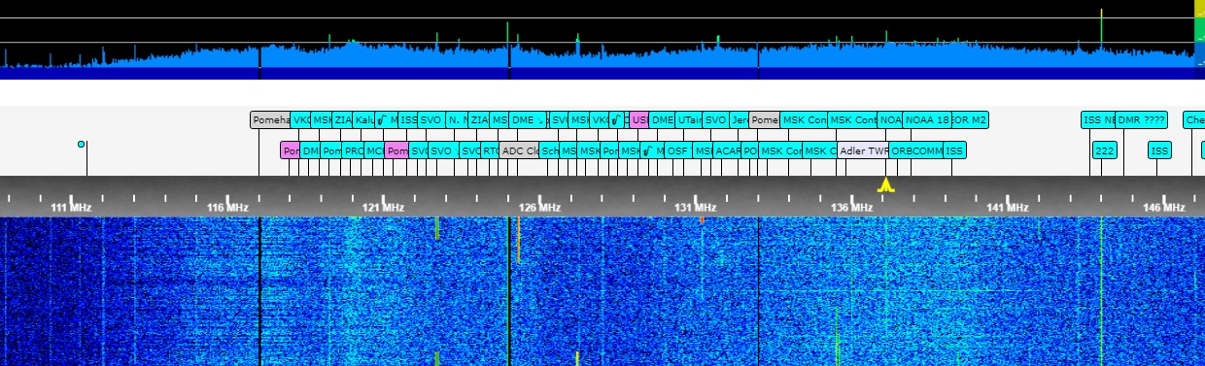Select the Kalu bookmark
Viewport: 1205px width, 366px height.
pos(363,120)
